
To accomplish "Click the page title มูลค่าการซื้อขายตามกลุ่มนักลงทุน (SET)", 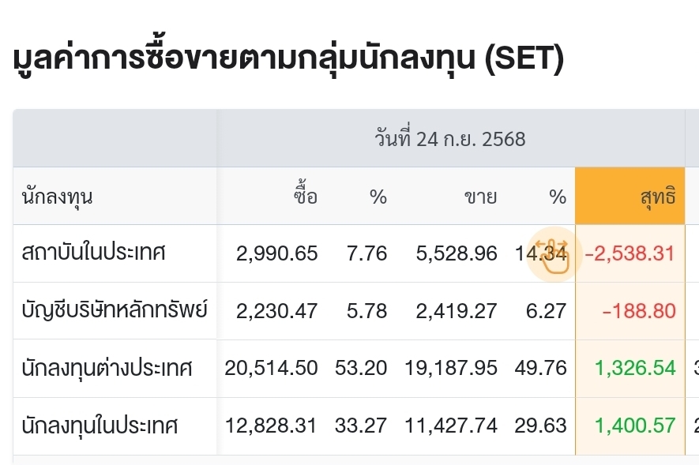I will tap(288, 58).
